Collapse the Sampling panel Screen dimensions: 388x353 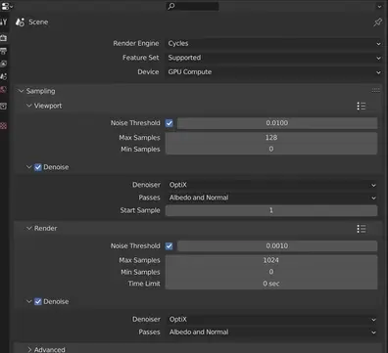(x=22, y=91)
